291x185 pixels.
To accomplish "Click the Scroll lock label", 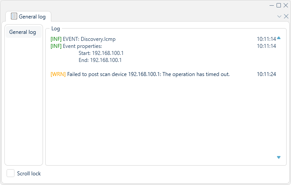I will (29, 174).
